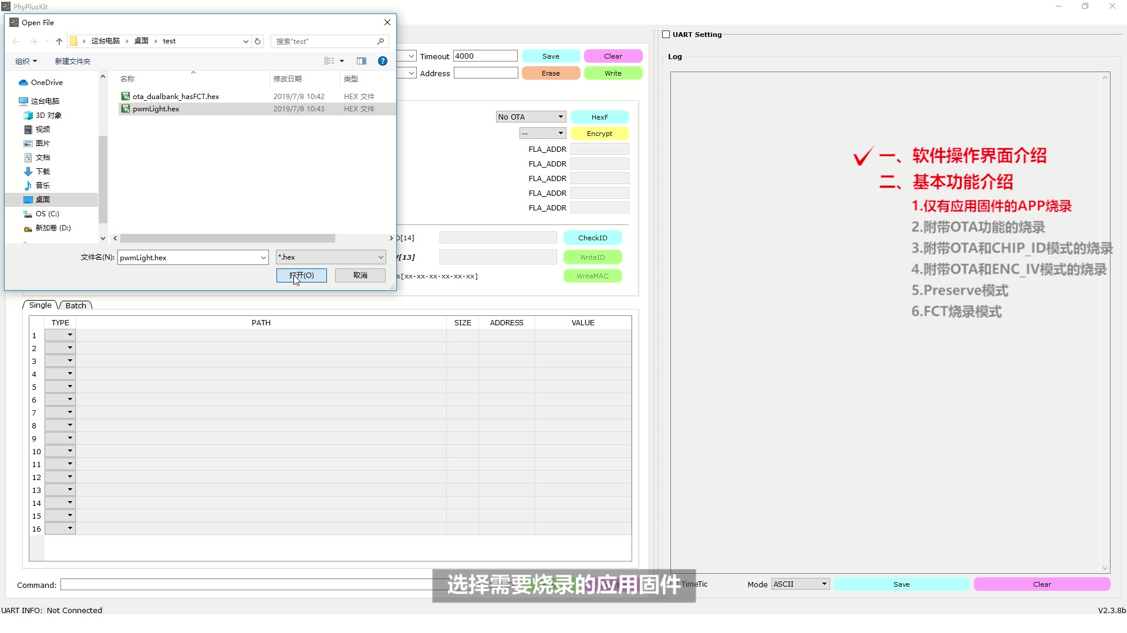The width and height of the screenshot is (1127, 633).
Task: Expand the MODE ASCII dropdown
Action: [x=823, y=584]
